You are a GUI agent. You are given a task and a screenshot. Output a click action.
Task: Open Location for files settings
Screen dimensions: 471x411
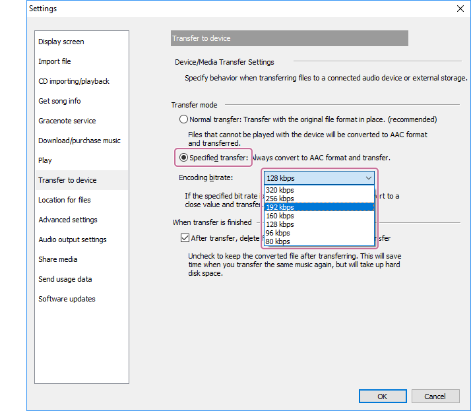(x=65, y=200)
